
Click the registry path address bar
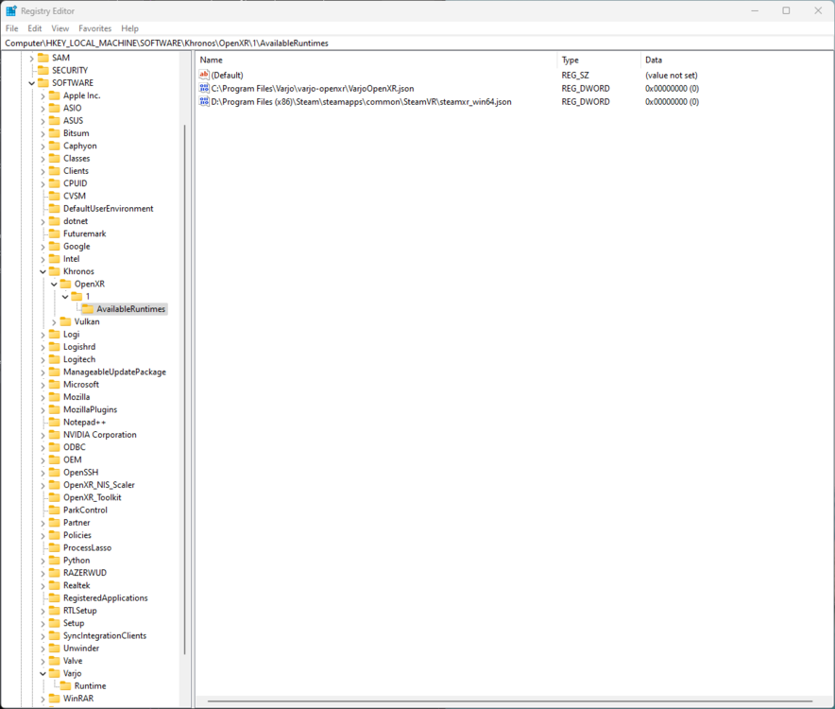point(417,43)
